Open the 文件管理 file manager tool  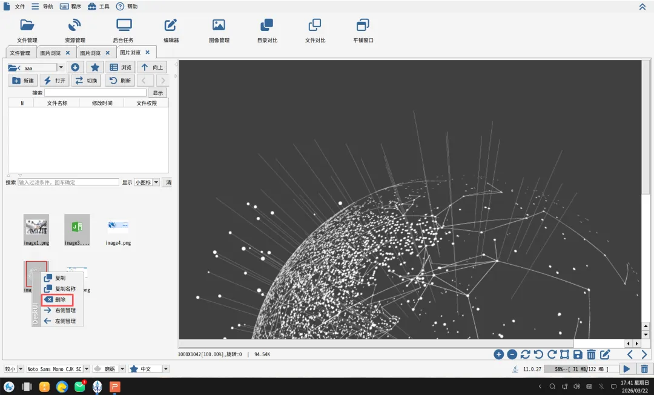point(27,30)
